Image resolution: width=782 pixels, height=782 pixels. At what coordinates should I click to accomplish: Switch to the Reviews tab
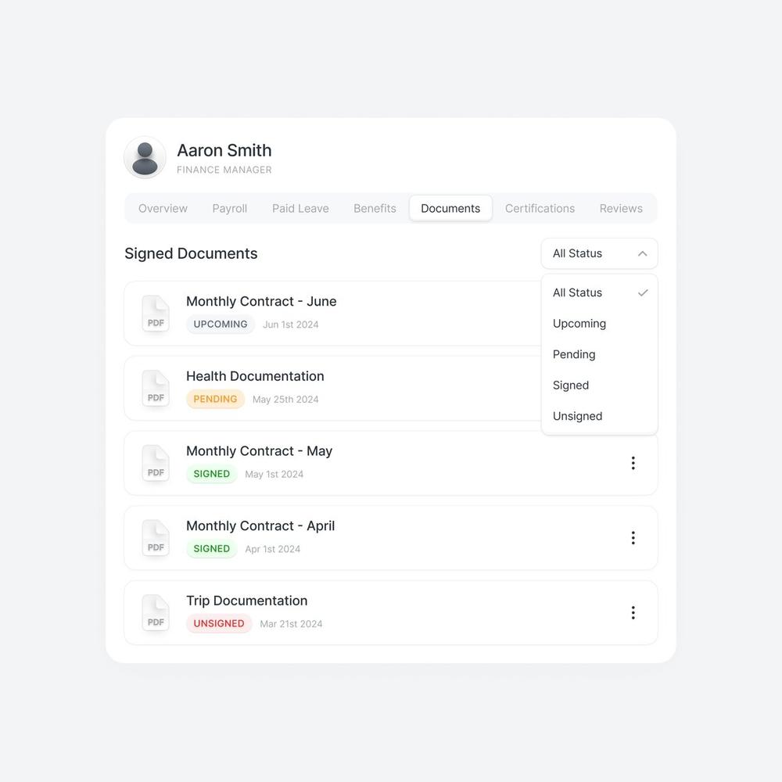(621, 209)
